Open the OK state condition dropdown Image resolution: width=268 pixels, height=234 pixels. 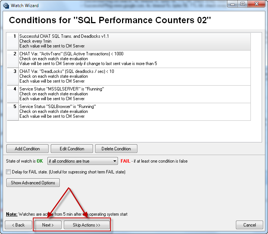click(x=82, y=161)
